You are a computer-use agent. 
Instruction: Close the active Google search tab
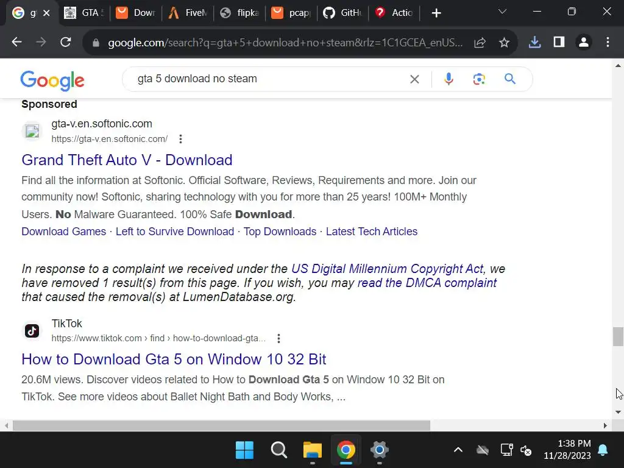tap(46, 13)
